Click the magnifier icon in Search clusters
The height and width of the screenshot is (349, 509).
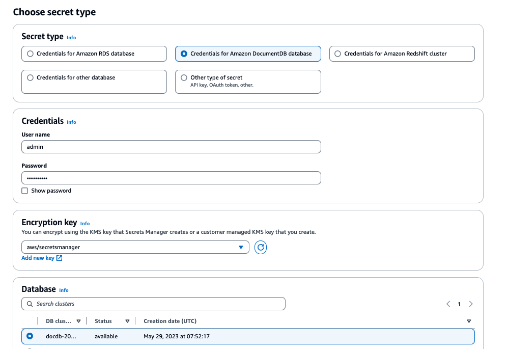30,304
